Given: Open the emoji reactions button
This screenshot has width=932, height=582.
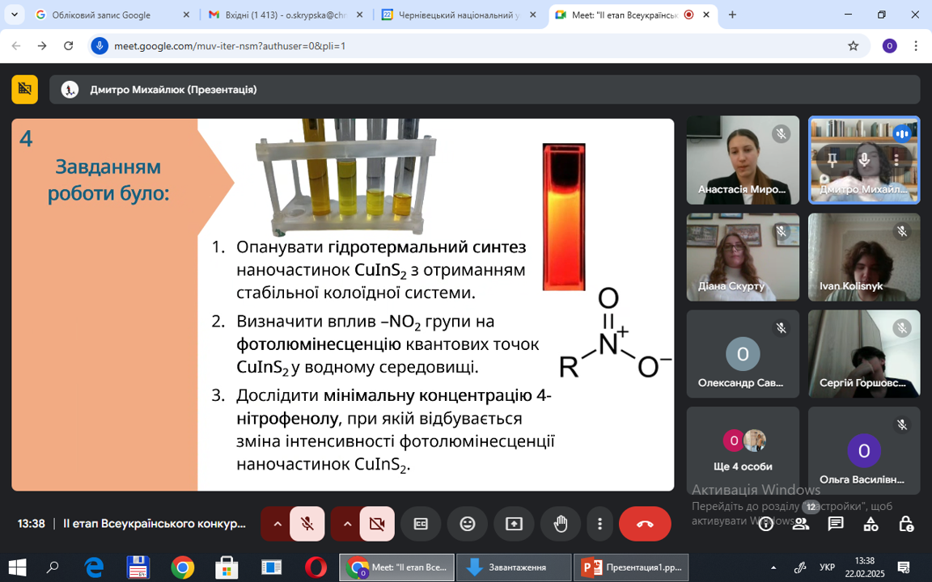Looking at the screenshot, I should coord(468,524).
